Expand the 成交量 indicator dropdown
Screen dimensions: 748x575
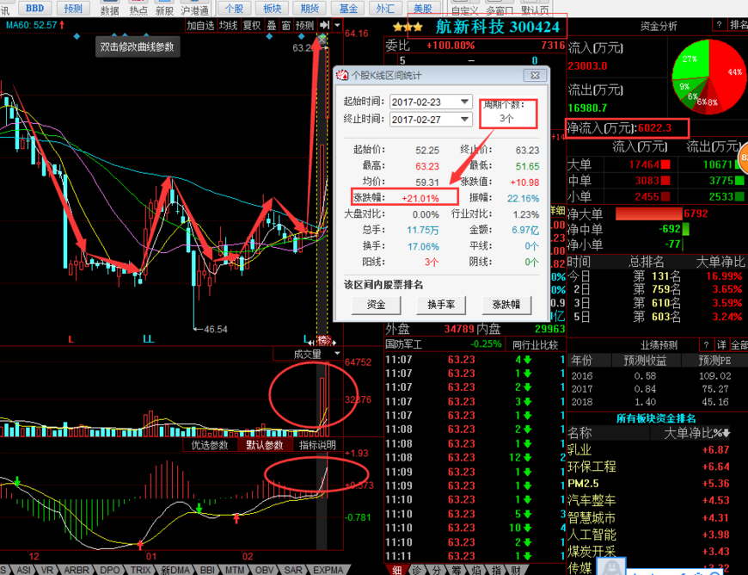coord(337,354)
